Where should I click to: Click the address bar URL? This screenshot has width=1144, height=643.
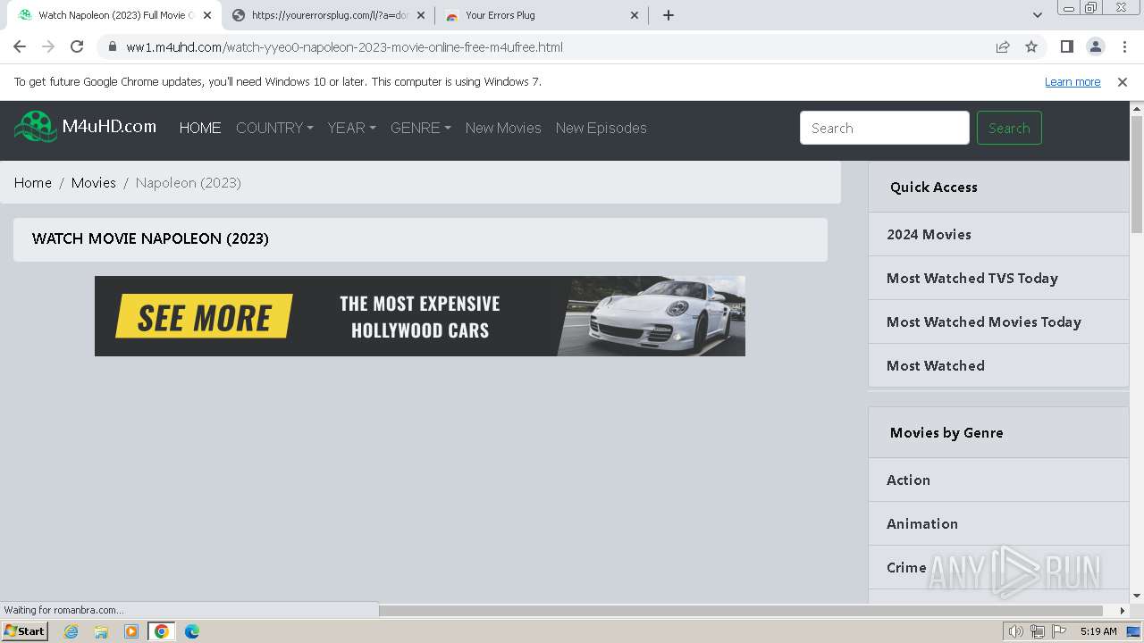coord(344,47)
